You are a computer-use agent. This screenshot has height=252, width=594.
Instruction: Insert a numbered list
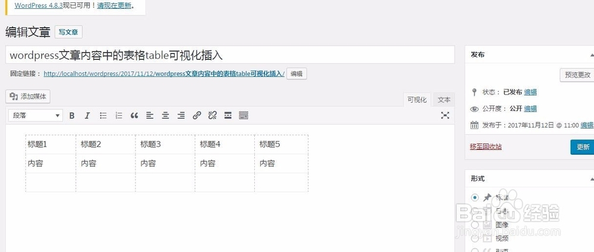(119, 116)
